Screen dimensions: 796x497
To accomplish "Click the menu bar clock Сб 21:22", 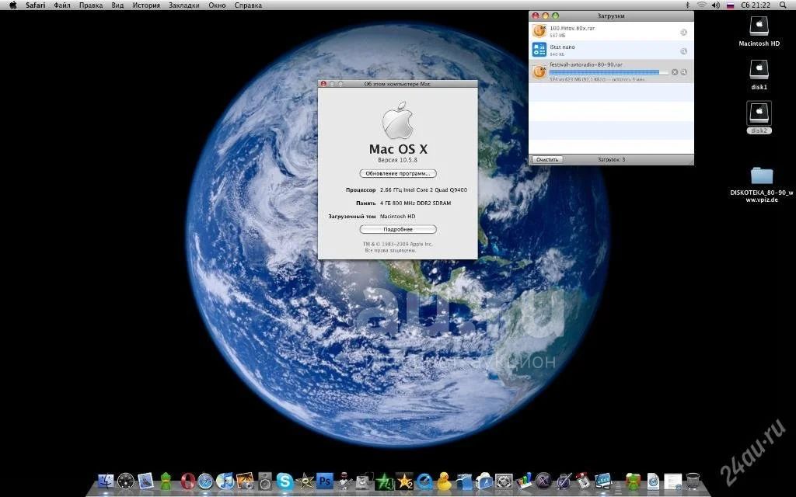I will click(756, 5).
